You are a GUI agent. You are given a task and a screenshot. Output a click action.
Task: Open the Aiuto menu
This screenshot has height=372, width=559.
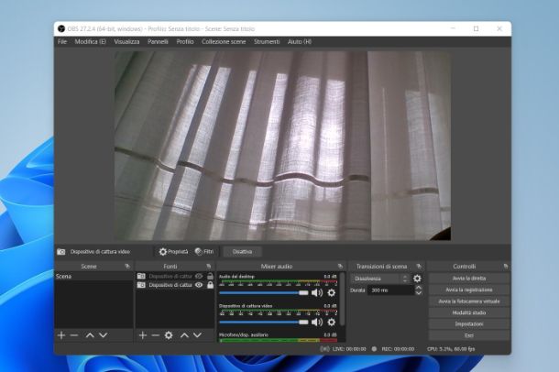coord(300,42)
